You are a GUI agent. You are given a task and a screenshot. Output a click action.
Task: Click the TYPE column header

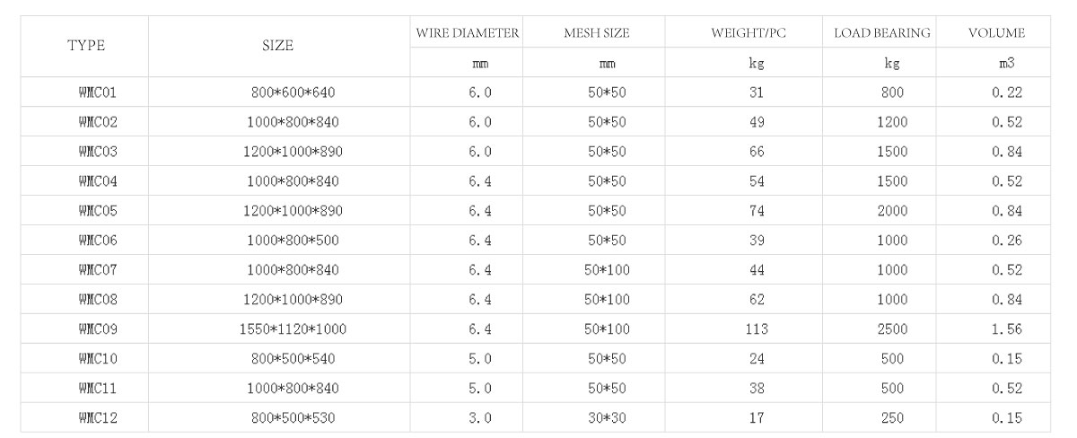pyautogui.click(x=87, y=47)
